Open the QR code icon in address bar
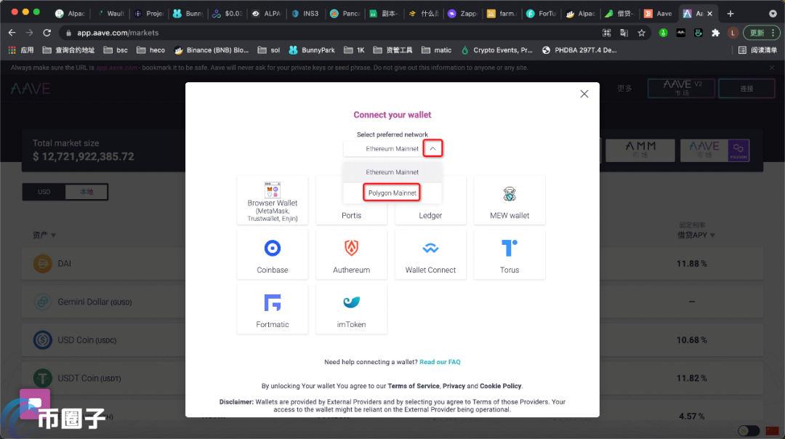The height and width of the screenshot is (439, 785). coord(607,33)
